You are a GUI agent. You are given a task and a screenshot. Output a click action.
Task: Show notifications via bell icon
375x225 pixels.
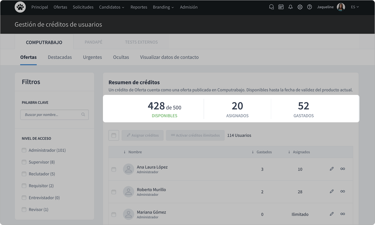290,7
